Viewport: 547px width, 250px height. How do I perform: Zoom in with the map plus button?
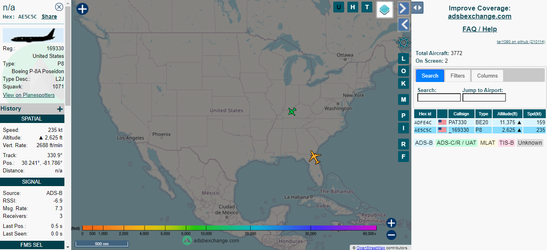(391, 223)
